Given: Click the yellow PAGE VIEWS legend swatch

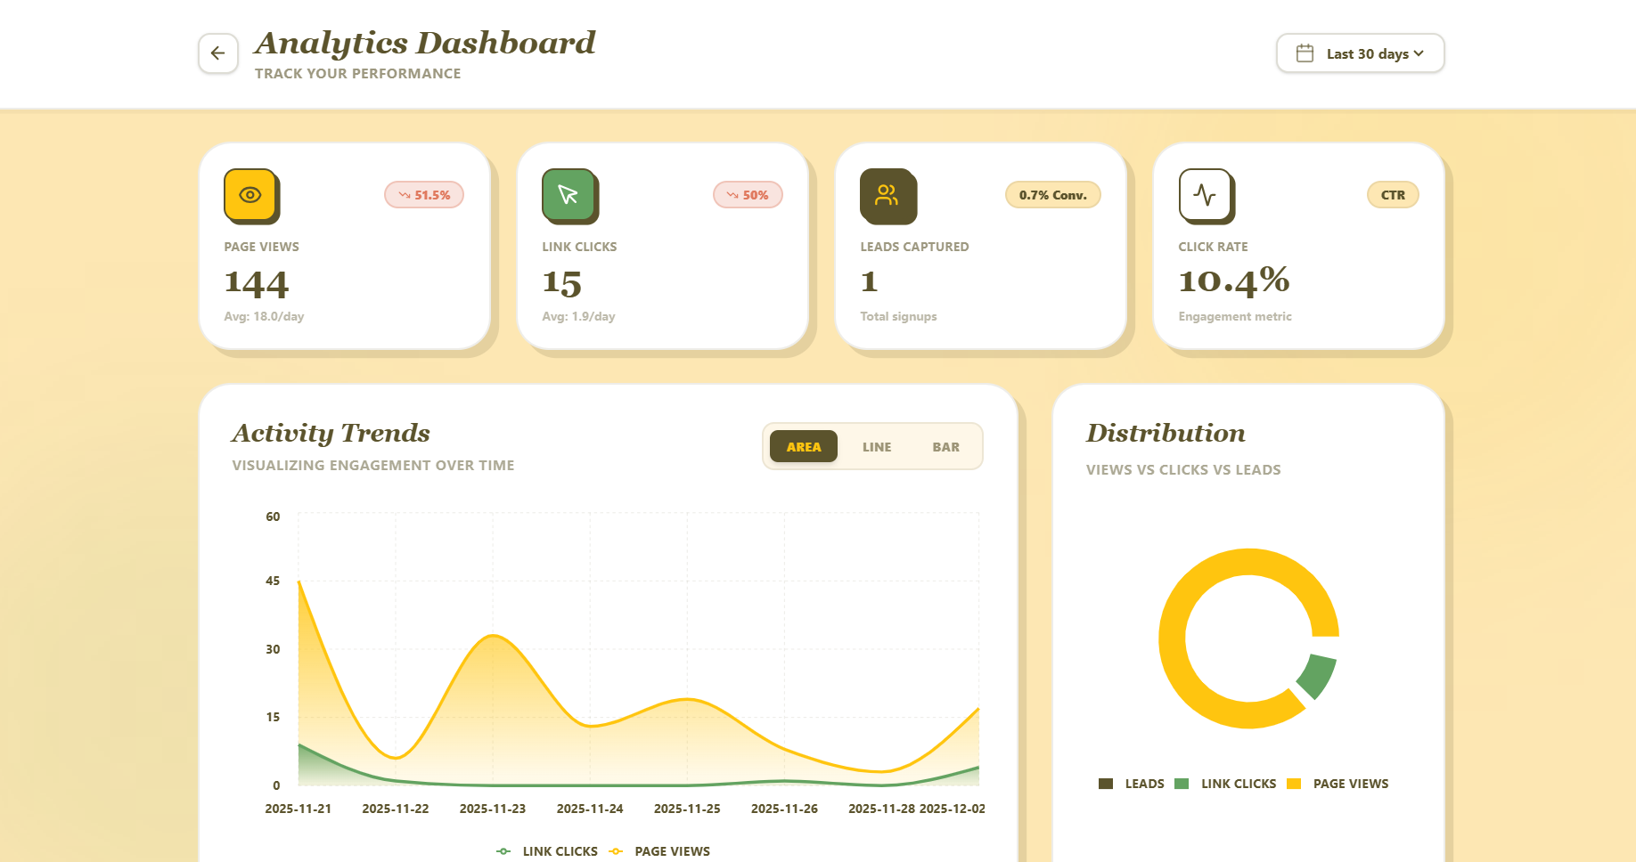Looking at the screenshot, I should [1294, 783].
